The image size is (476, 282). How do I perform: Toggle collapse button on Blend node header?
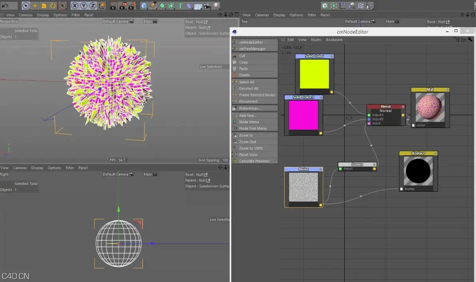pos(403,106)
